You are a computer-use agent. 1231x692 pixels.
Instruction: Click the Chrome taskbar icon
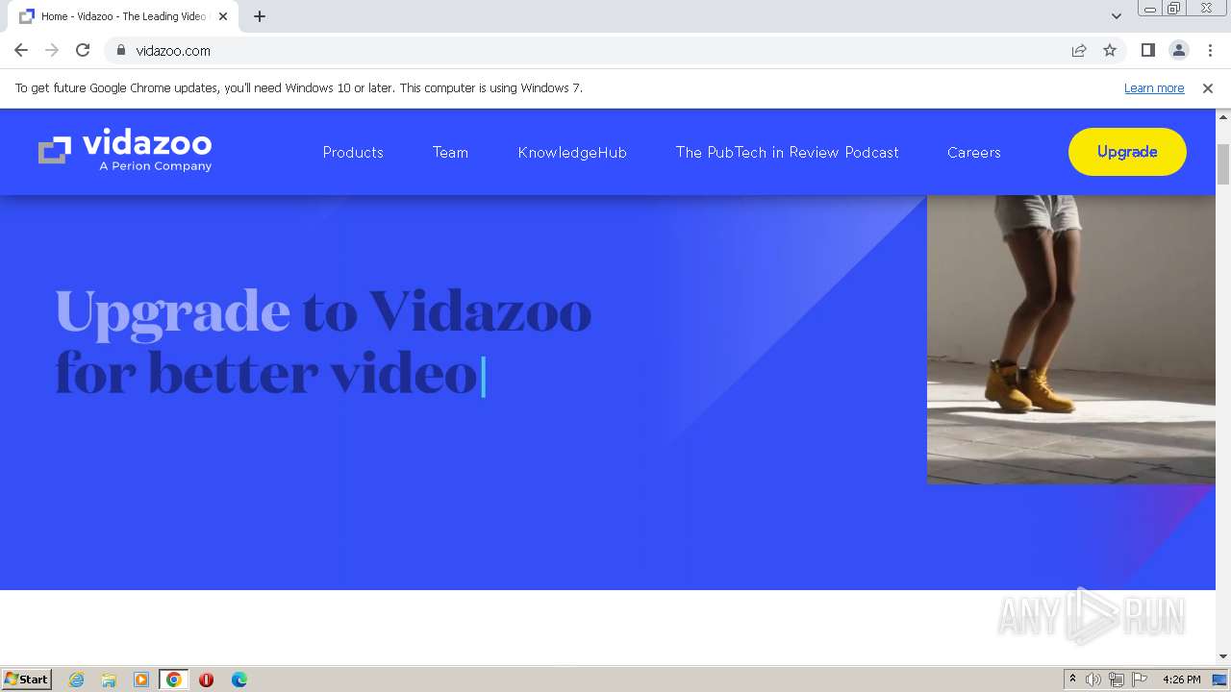click(x=173, y=680)
